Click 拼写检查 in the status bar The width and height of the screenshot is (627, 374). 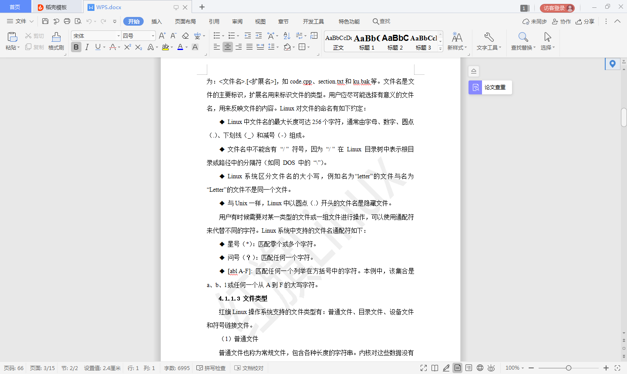(x=211, y=368)
